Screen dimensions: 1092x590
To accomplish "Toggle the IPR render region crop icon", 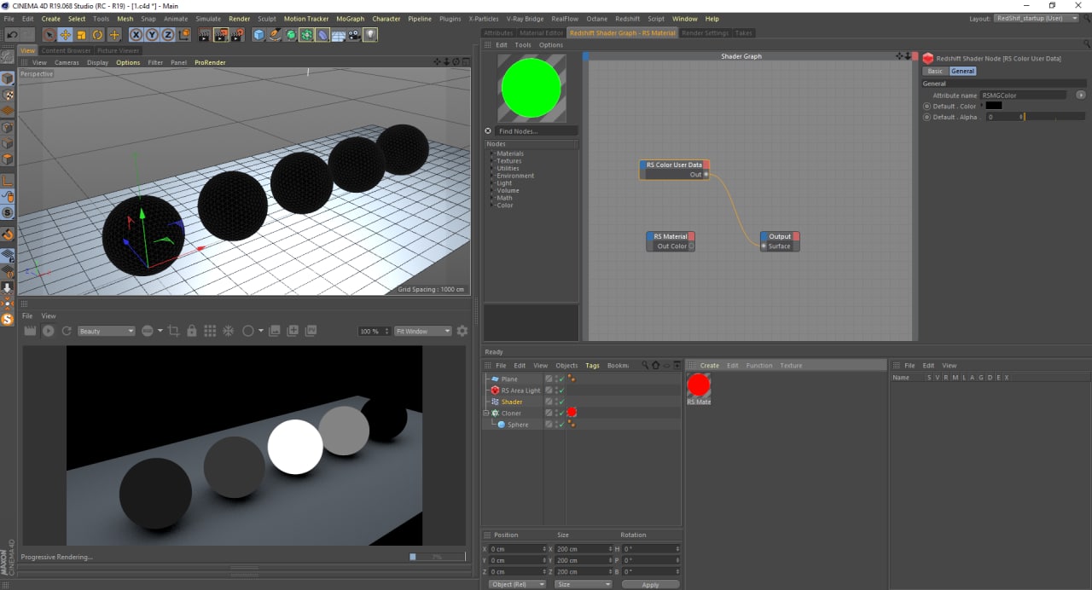I will coord(174,331).
